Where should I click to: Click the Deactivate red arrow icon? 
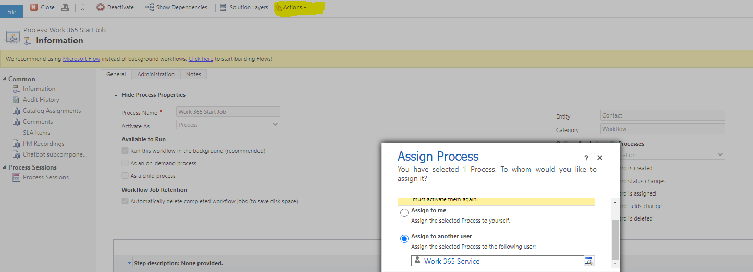101,7
